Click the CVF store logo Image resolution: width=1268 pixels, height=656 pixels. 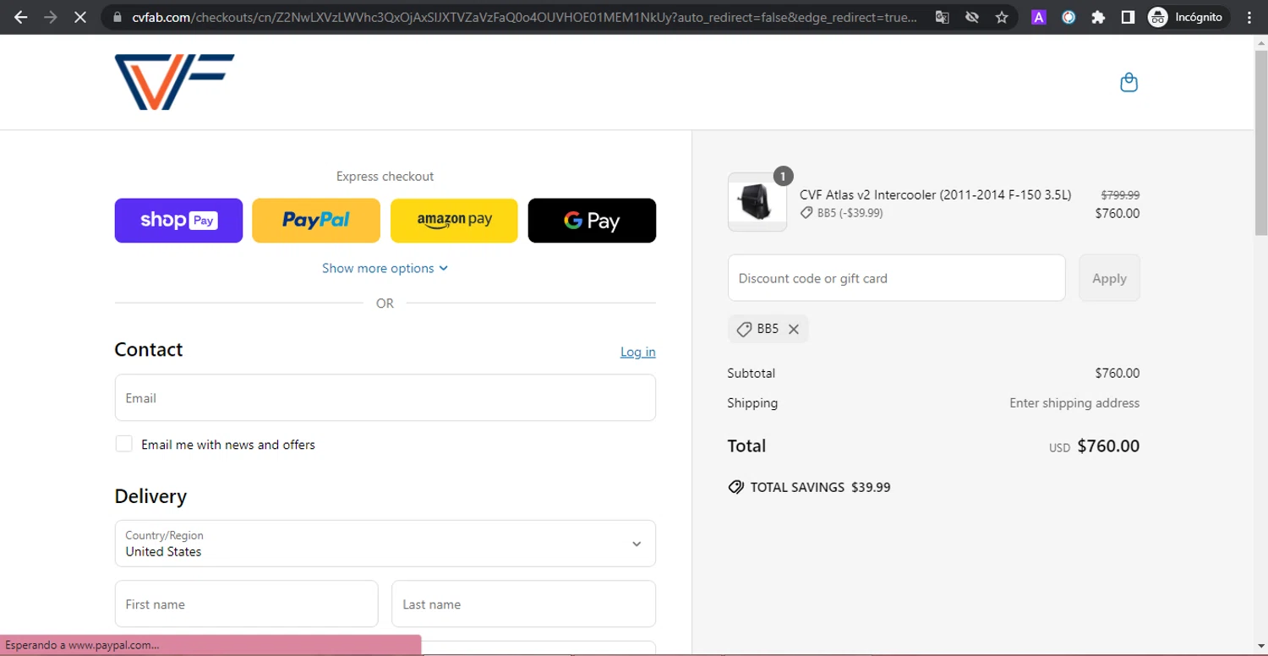pos(174,82)
